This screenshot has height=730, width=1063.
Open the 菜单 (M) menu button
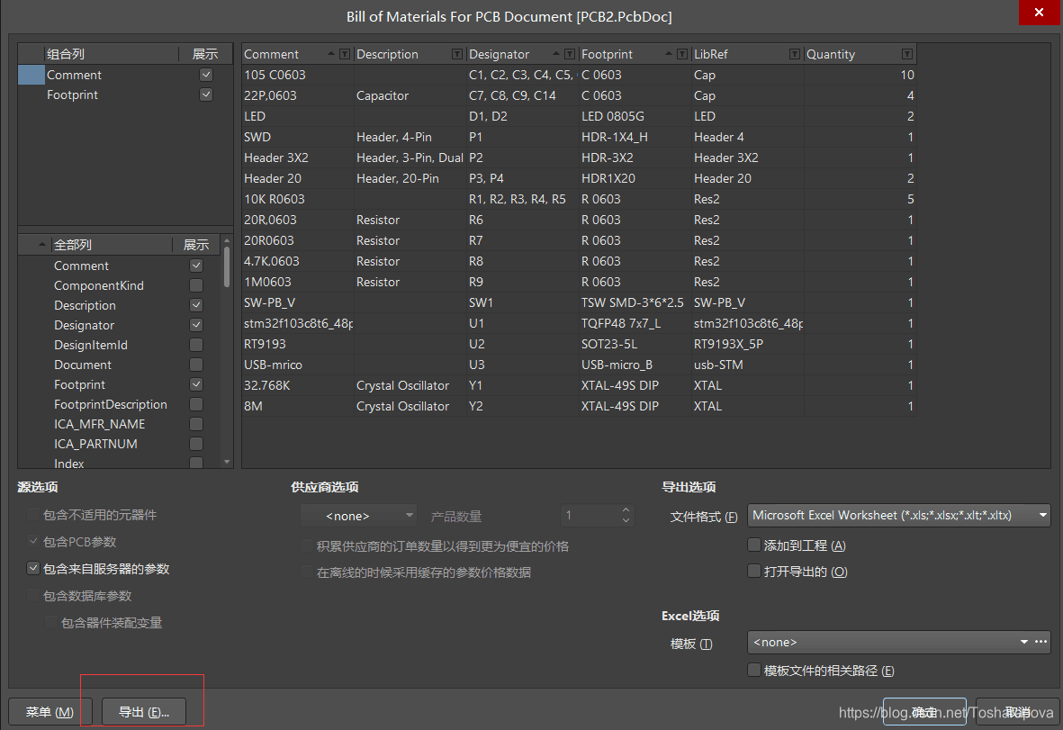(50, 712)
